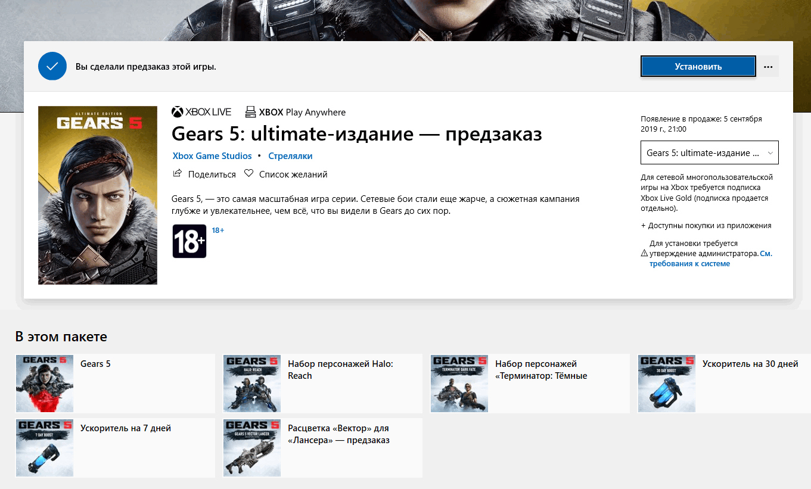Select the 30-day boost bundle item
Image resolution: width=811 pixels, height=489 pixels.
point(724,384)
